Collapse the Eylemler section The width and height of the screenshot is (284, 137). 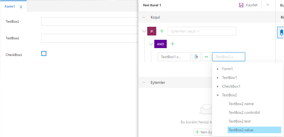click(144, 82)
